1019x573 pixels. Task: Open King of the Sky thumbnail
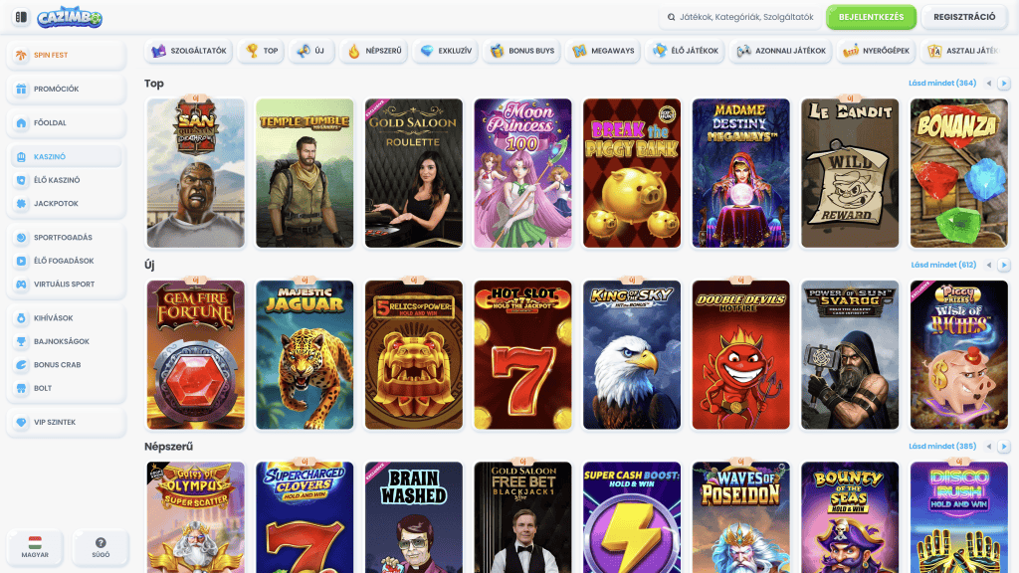[632, 355]
